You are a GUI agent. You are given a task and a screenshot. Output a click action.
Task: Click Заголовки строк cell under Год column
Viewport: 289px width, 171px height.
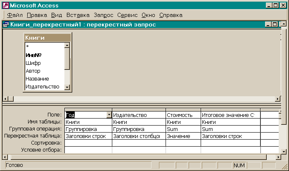click(88, 136)
